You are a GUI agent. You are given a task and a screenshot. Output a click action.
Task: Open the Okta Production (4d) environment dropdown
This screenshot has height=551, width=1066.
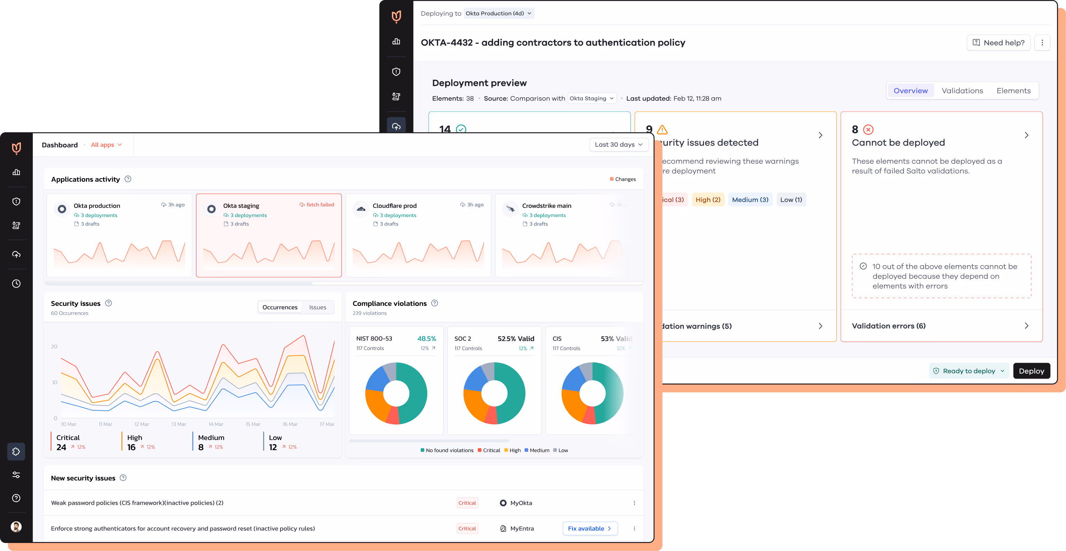(x=499, y=13)
